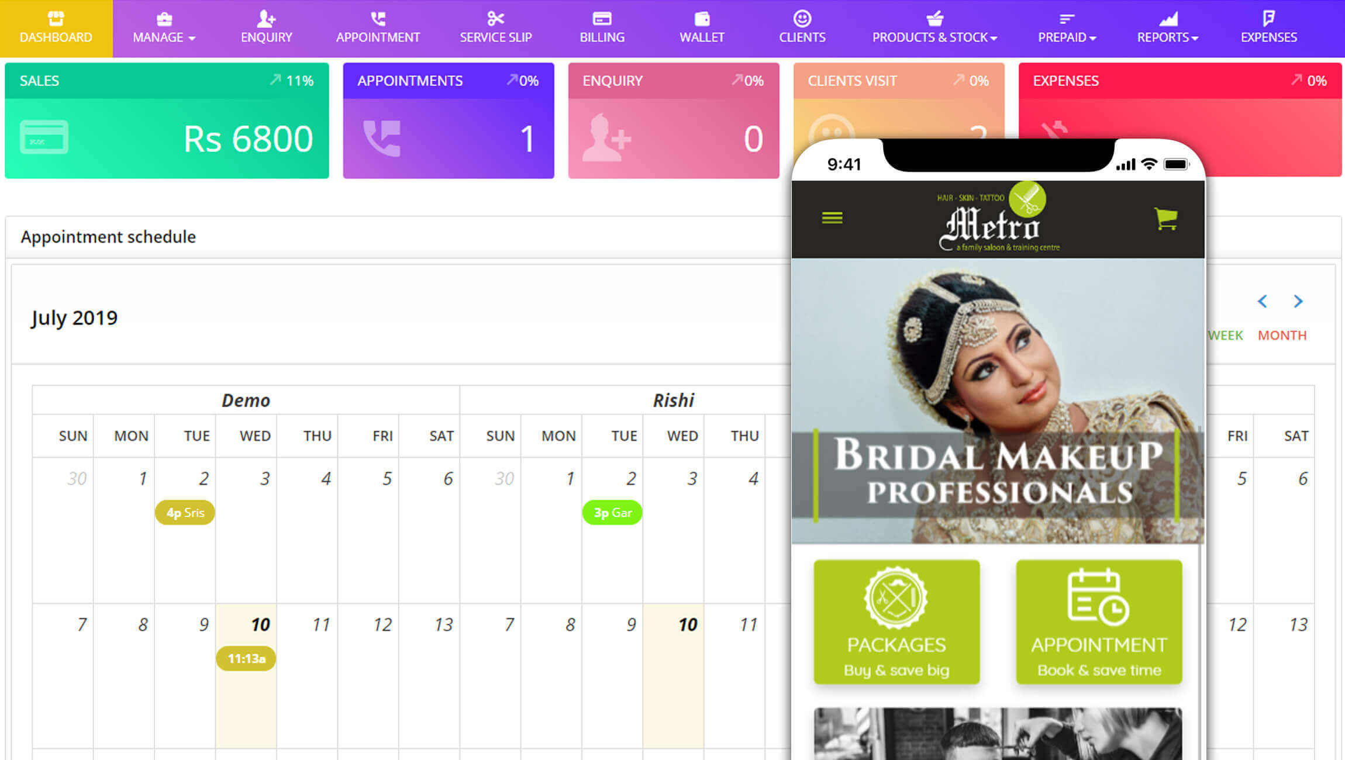
Task: Tap the Bridal Makeup Professionals banner
Action: (998, 401)
